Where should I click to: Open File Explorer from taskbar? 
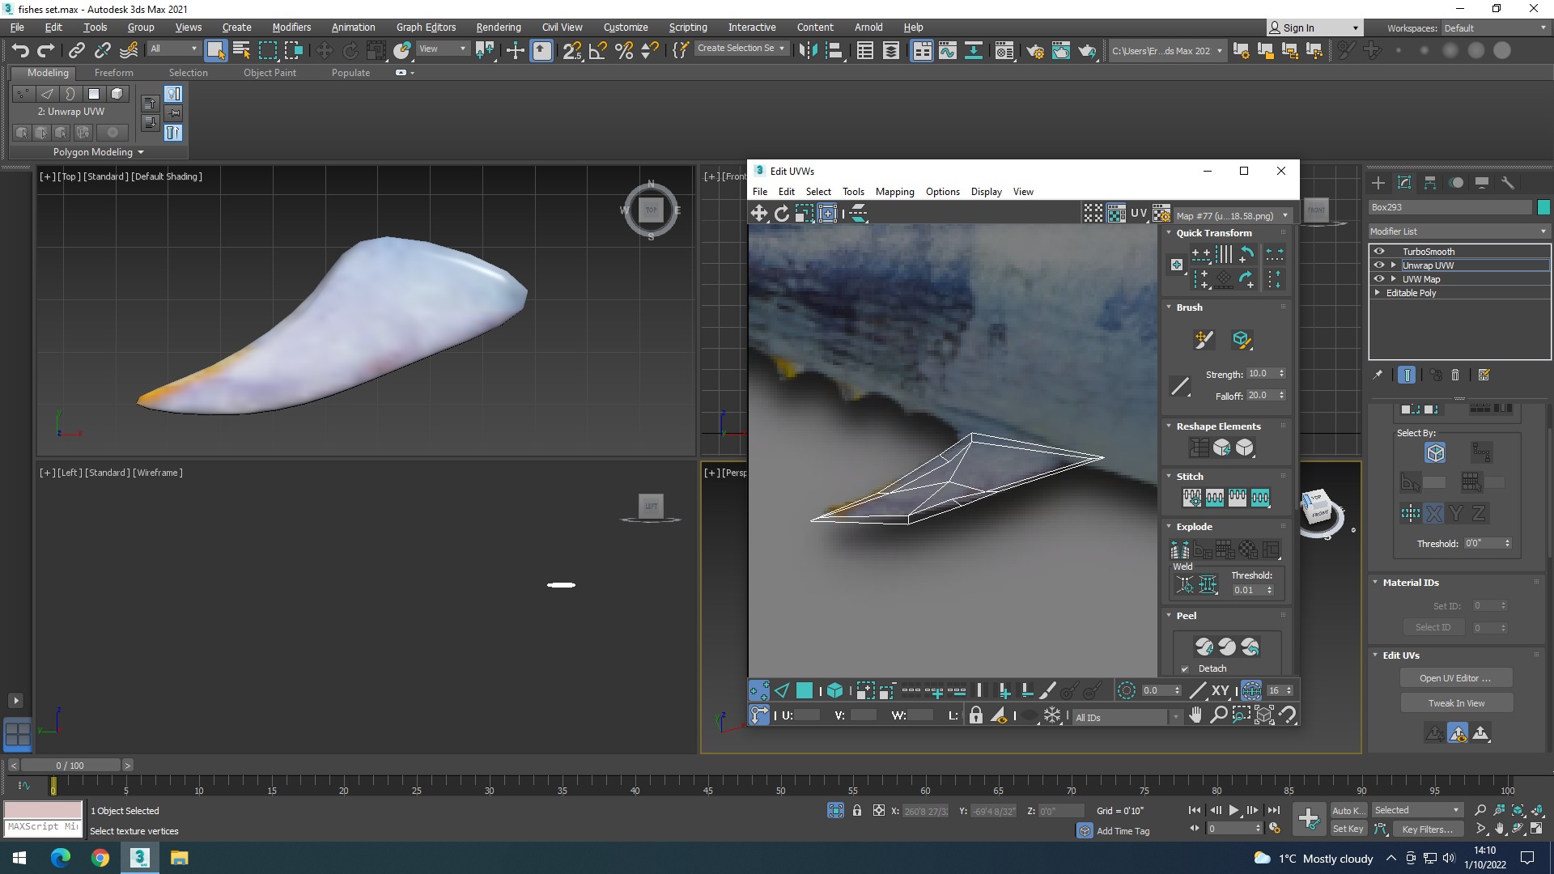click(x=179, y=858)
